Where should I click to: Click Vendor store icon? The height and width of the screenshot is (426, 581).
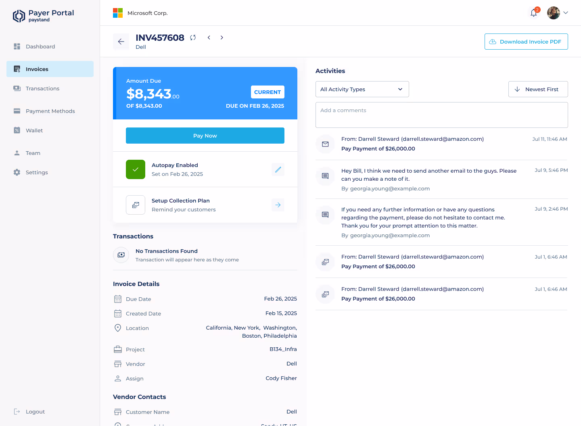click(x=118, y=364)
